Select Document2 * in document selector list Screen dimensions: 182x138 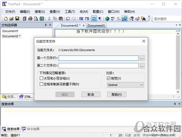11,36
